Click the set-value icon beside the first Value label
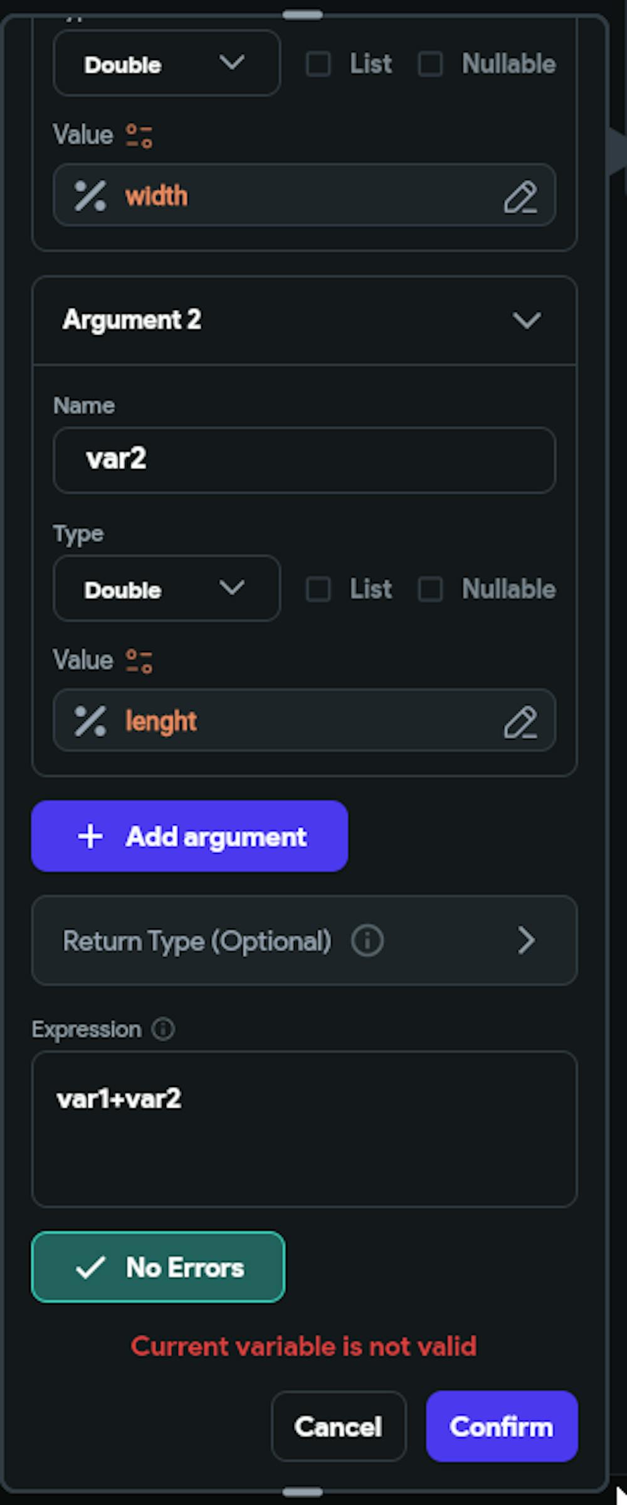Image resolution: width=627 pixels, height=1505 pixels. pos(138,134)
